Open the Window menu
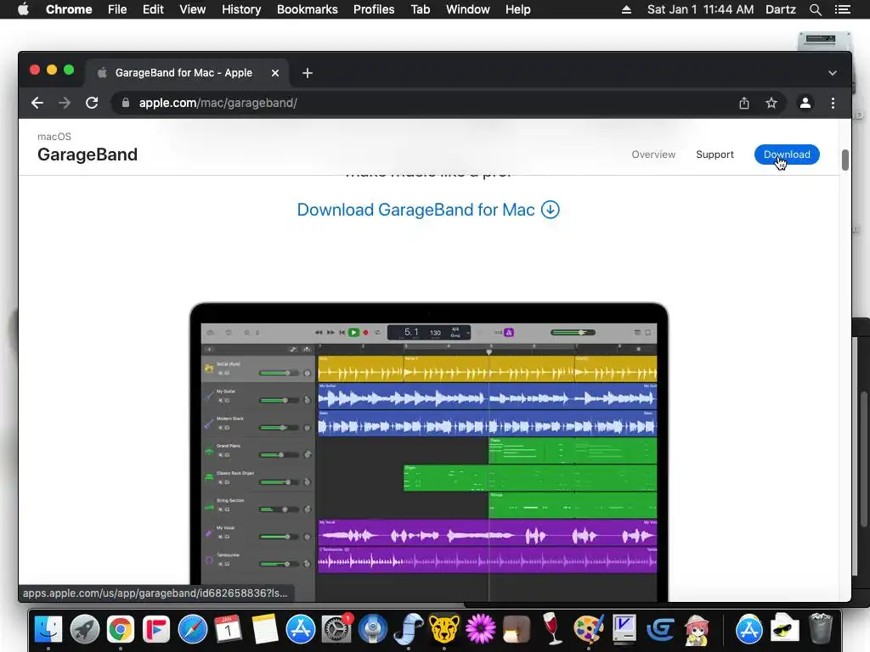 pyautogui.click(x=468, y=9)
